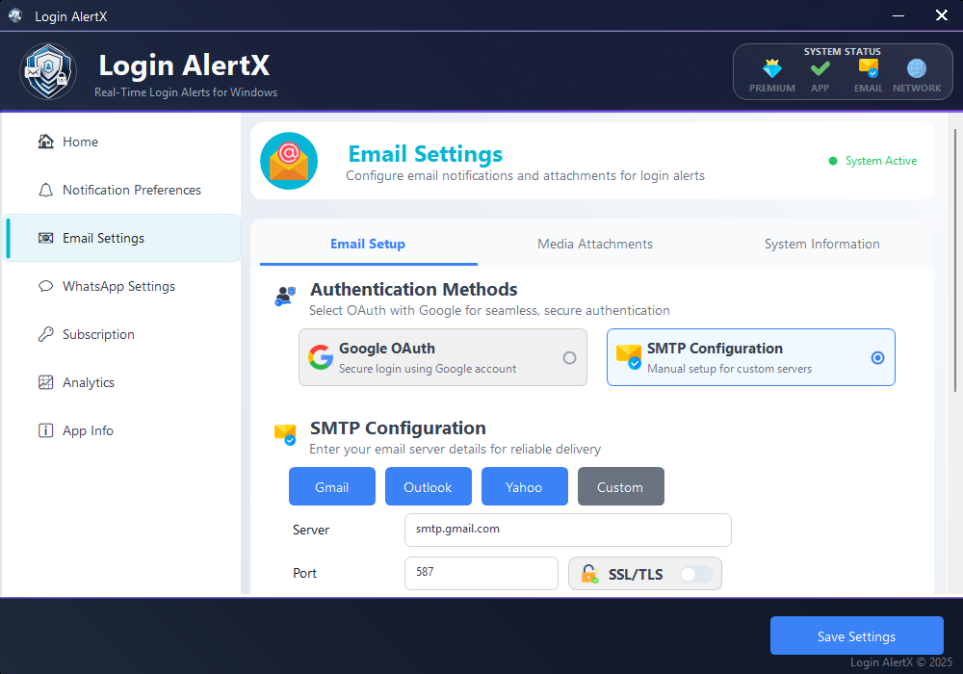Open Analytics via its chart icon
The height and width of the screenshot is (674, 963).
coord(45,382)
